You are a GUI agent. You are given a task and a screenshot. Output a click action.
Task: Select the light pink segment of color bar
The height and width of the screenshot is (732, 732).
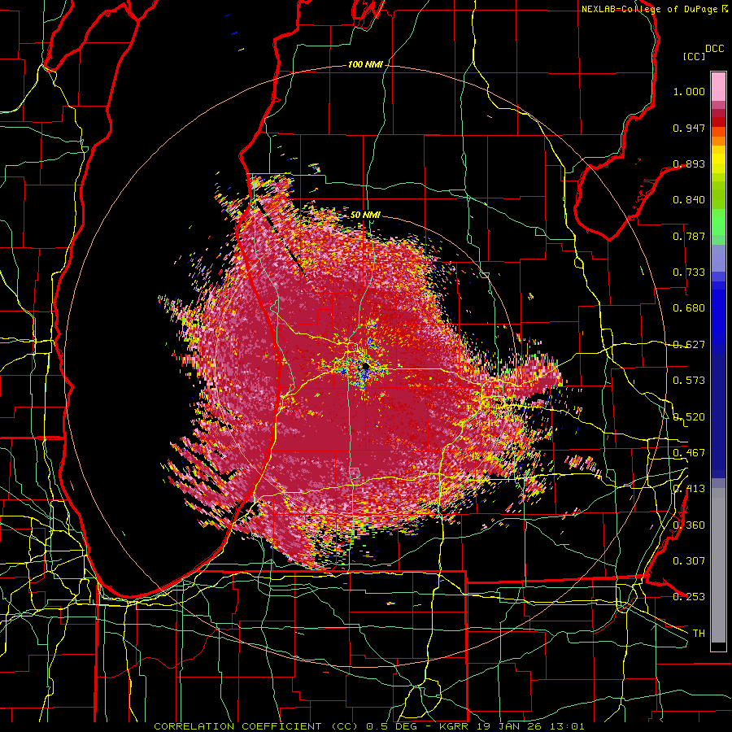pos(718,86)
